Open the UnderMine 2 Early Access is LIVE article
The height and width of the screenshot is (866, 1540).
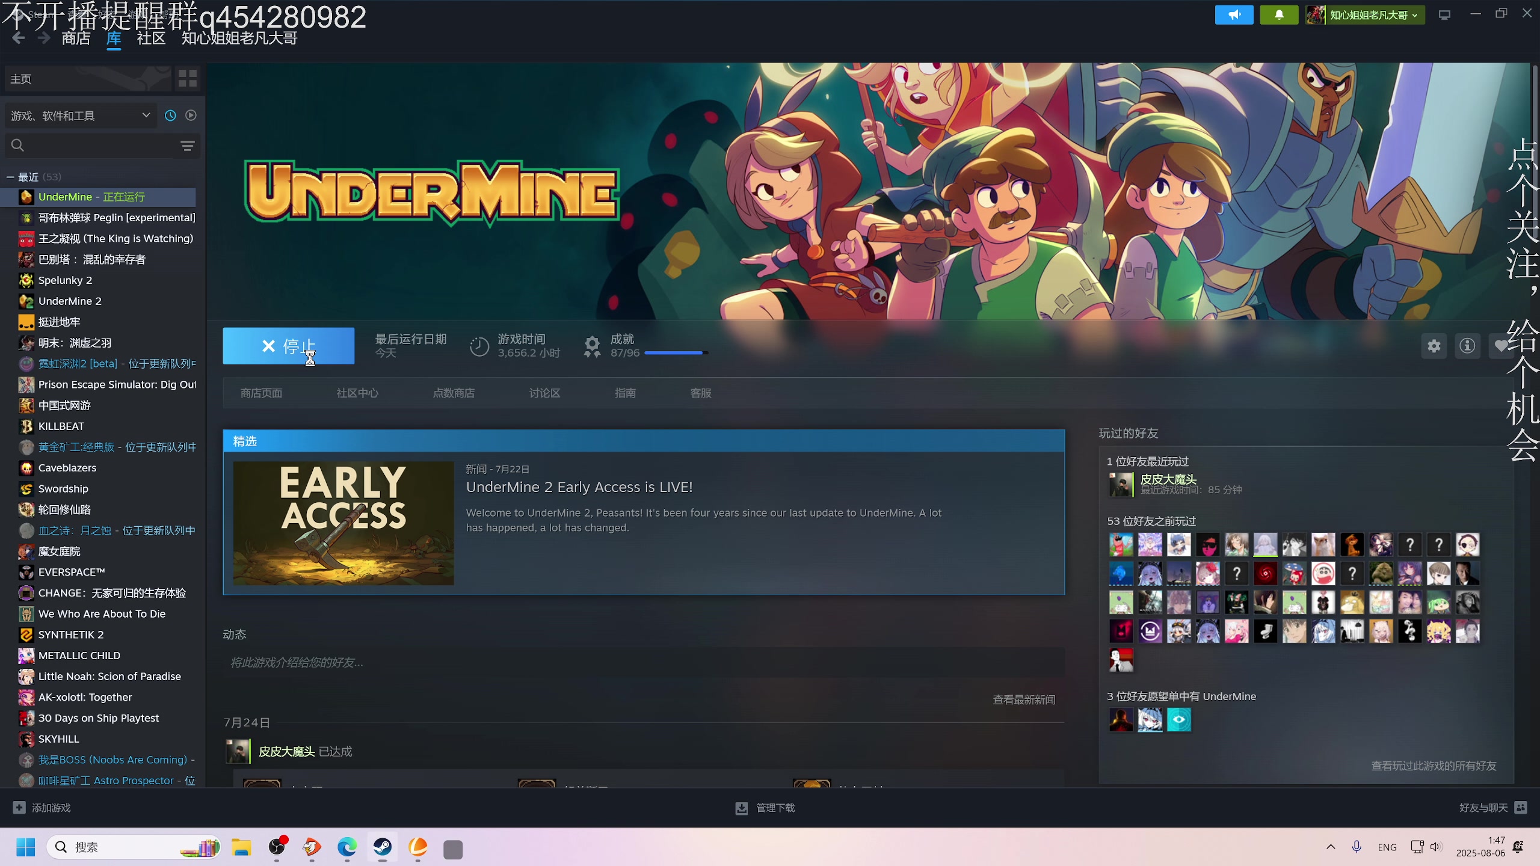579,487
